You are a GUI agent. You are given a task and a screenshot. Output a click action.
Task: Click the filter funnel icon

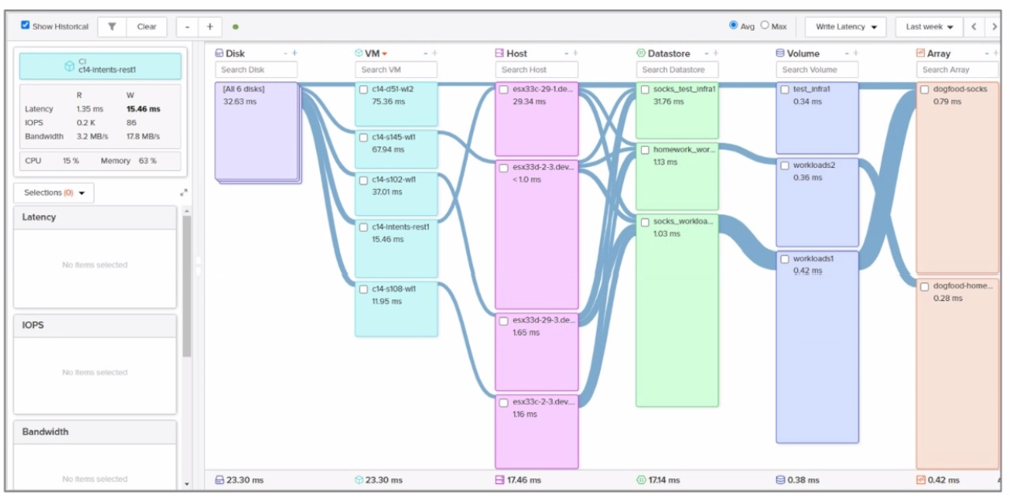tap(112, 27)
